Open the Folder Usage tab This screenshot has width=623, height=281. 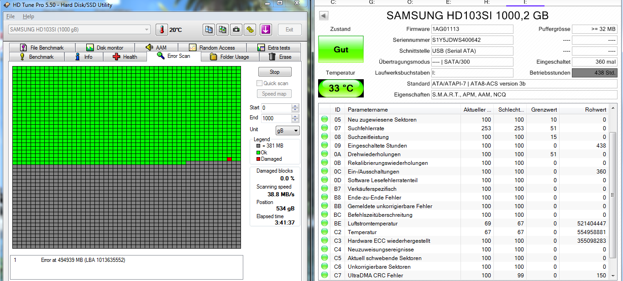click(230, 57)
